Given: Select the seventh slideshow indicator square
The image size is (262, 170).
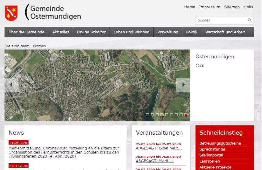Looking at the screenshot, I should pyautogui.click(x=176, y=115).
